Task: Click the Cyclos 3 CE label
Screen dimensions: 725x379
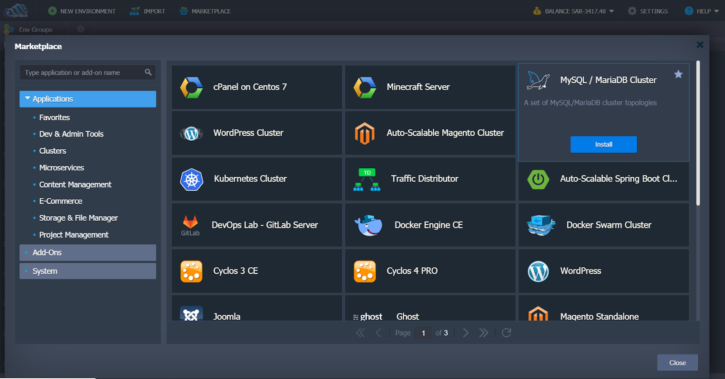Action: (x=236, y=271)
